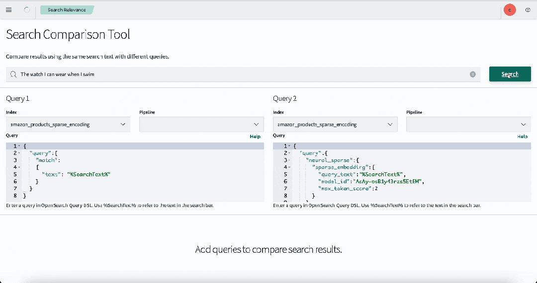The width and height of the screenshot is (537, 283).
Task: Open the hamburger navigation menu
Action: point(8,10)
